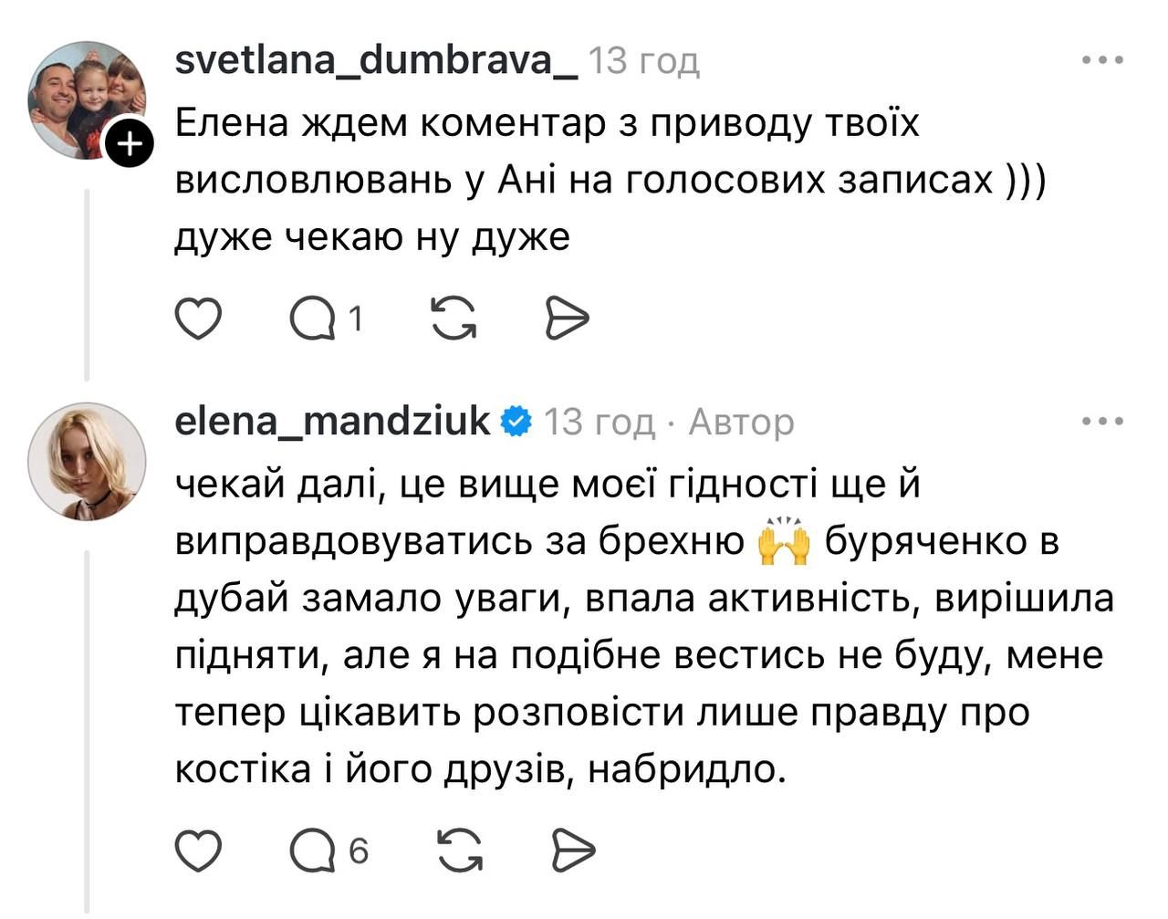Click the Автор label on elena's reply
This screenshot has width=1168, height=919.
(x=741, y=422)
